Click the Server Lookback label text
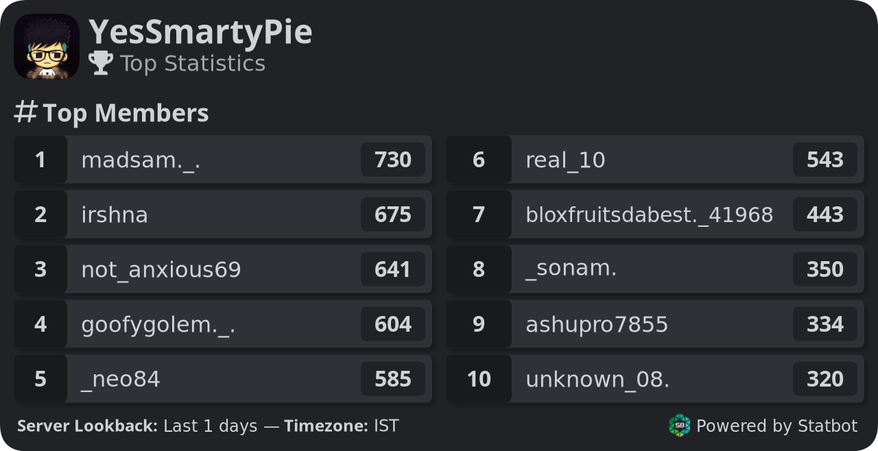The height and width of the screenshot is (451, 878). click(88, 426)
